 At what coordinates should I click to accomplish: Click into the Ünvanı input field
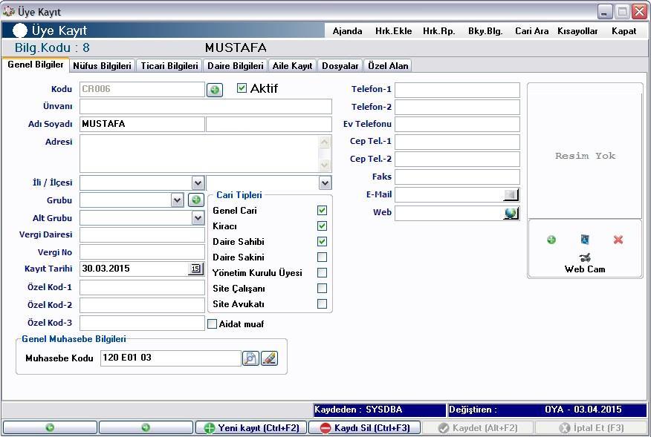tap(206, 107)
